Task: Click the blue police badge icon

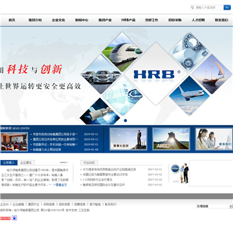Action: 14,218
